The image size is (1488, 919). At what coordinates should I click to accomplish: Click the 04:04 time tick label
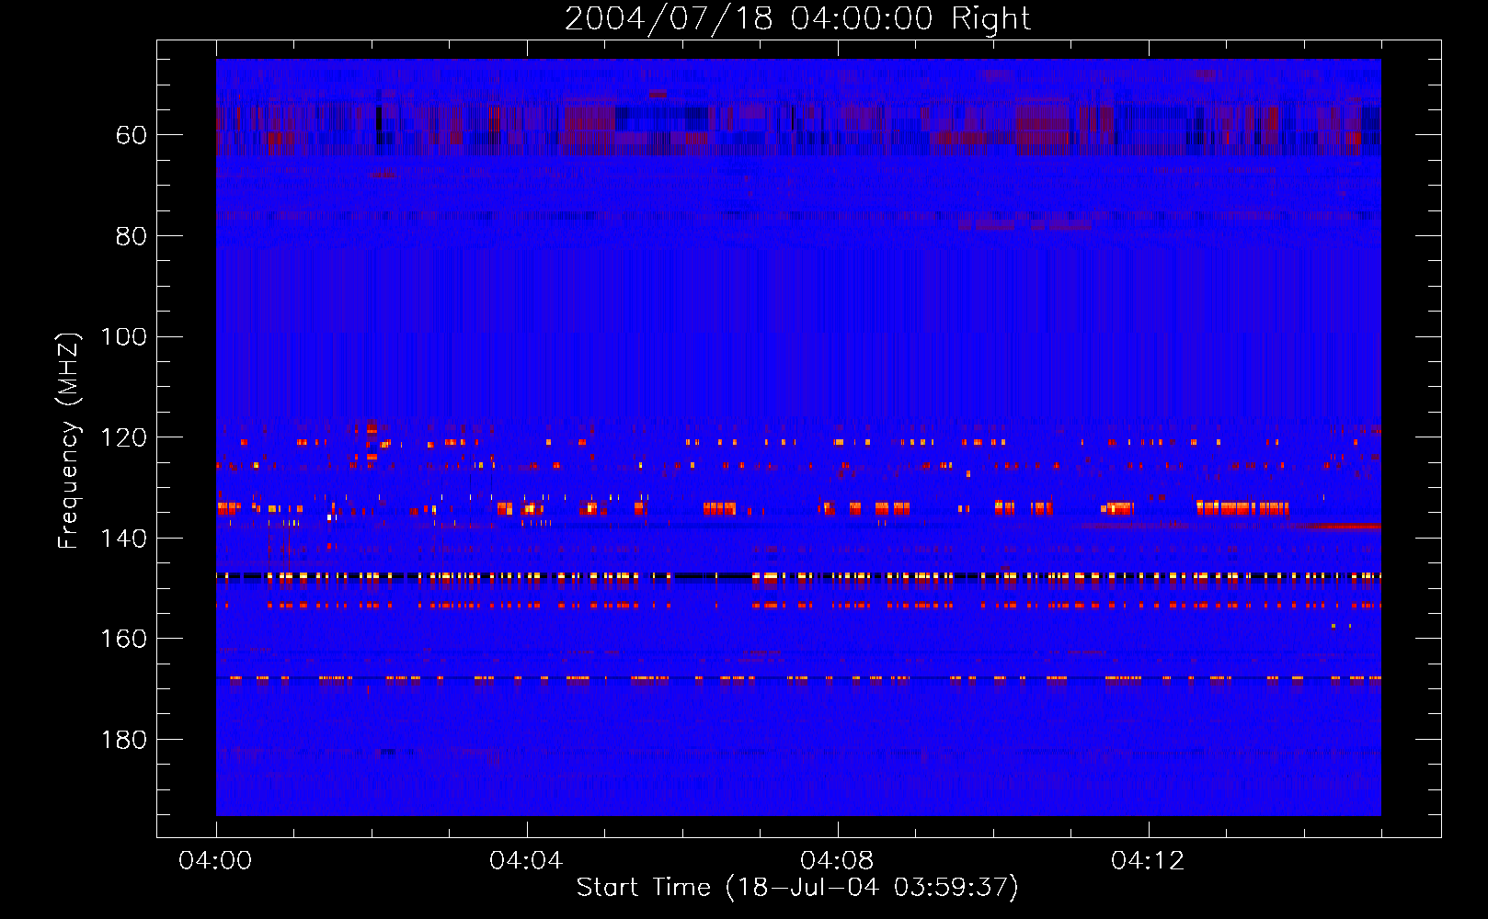526,861
